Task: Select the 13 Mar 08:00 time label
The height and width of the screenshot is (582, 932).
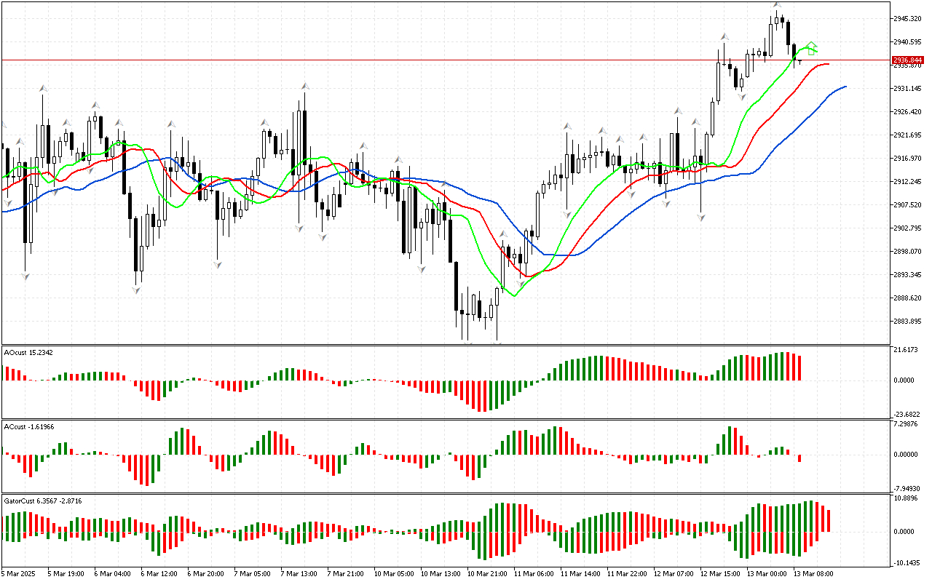Action: click(x=813, y=574)
